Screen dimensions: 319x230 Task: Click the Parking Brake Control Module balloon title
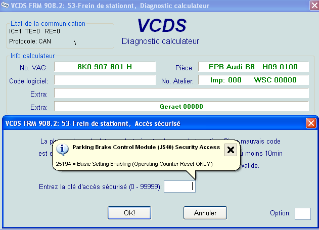coord(146,147)
